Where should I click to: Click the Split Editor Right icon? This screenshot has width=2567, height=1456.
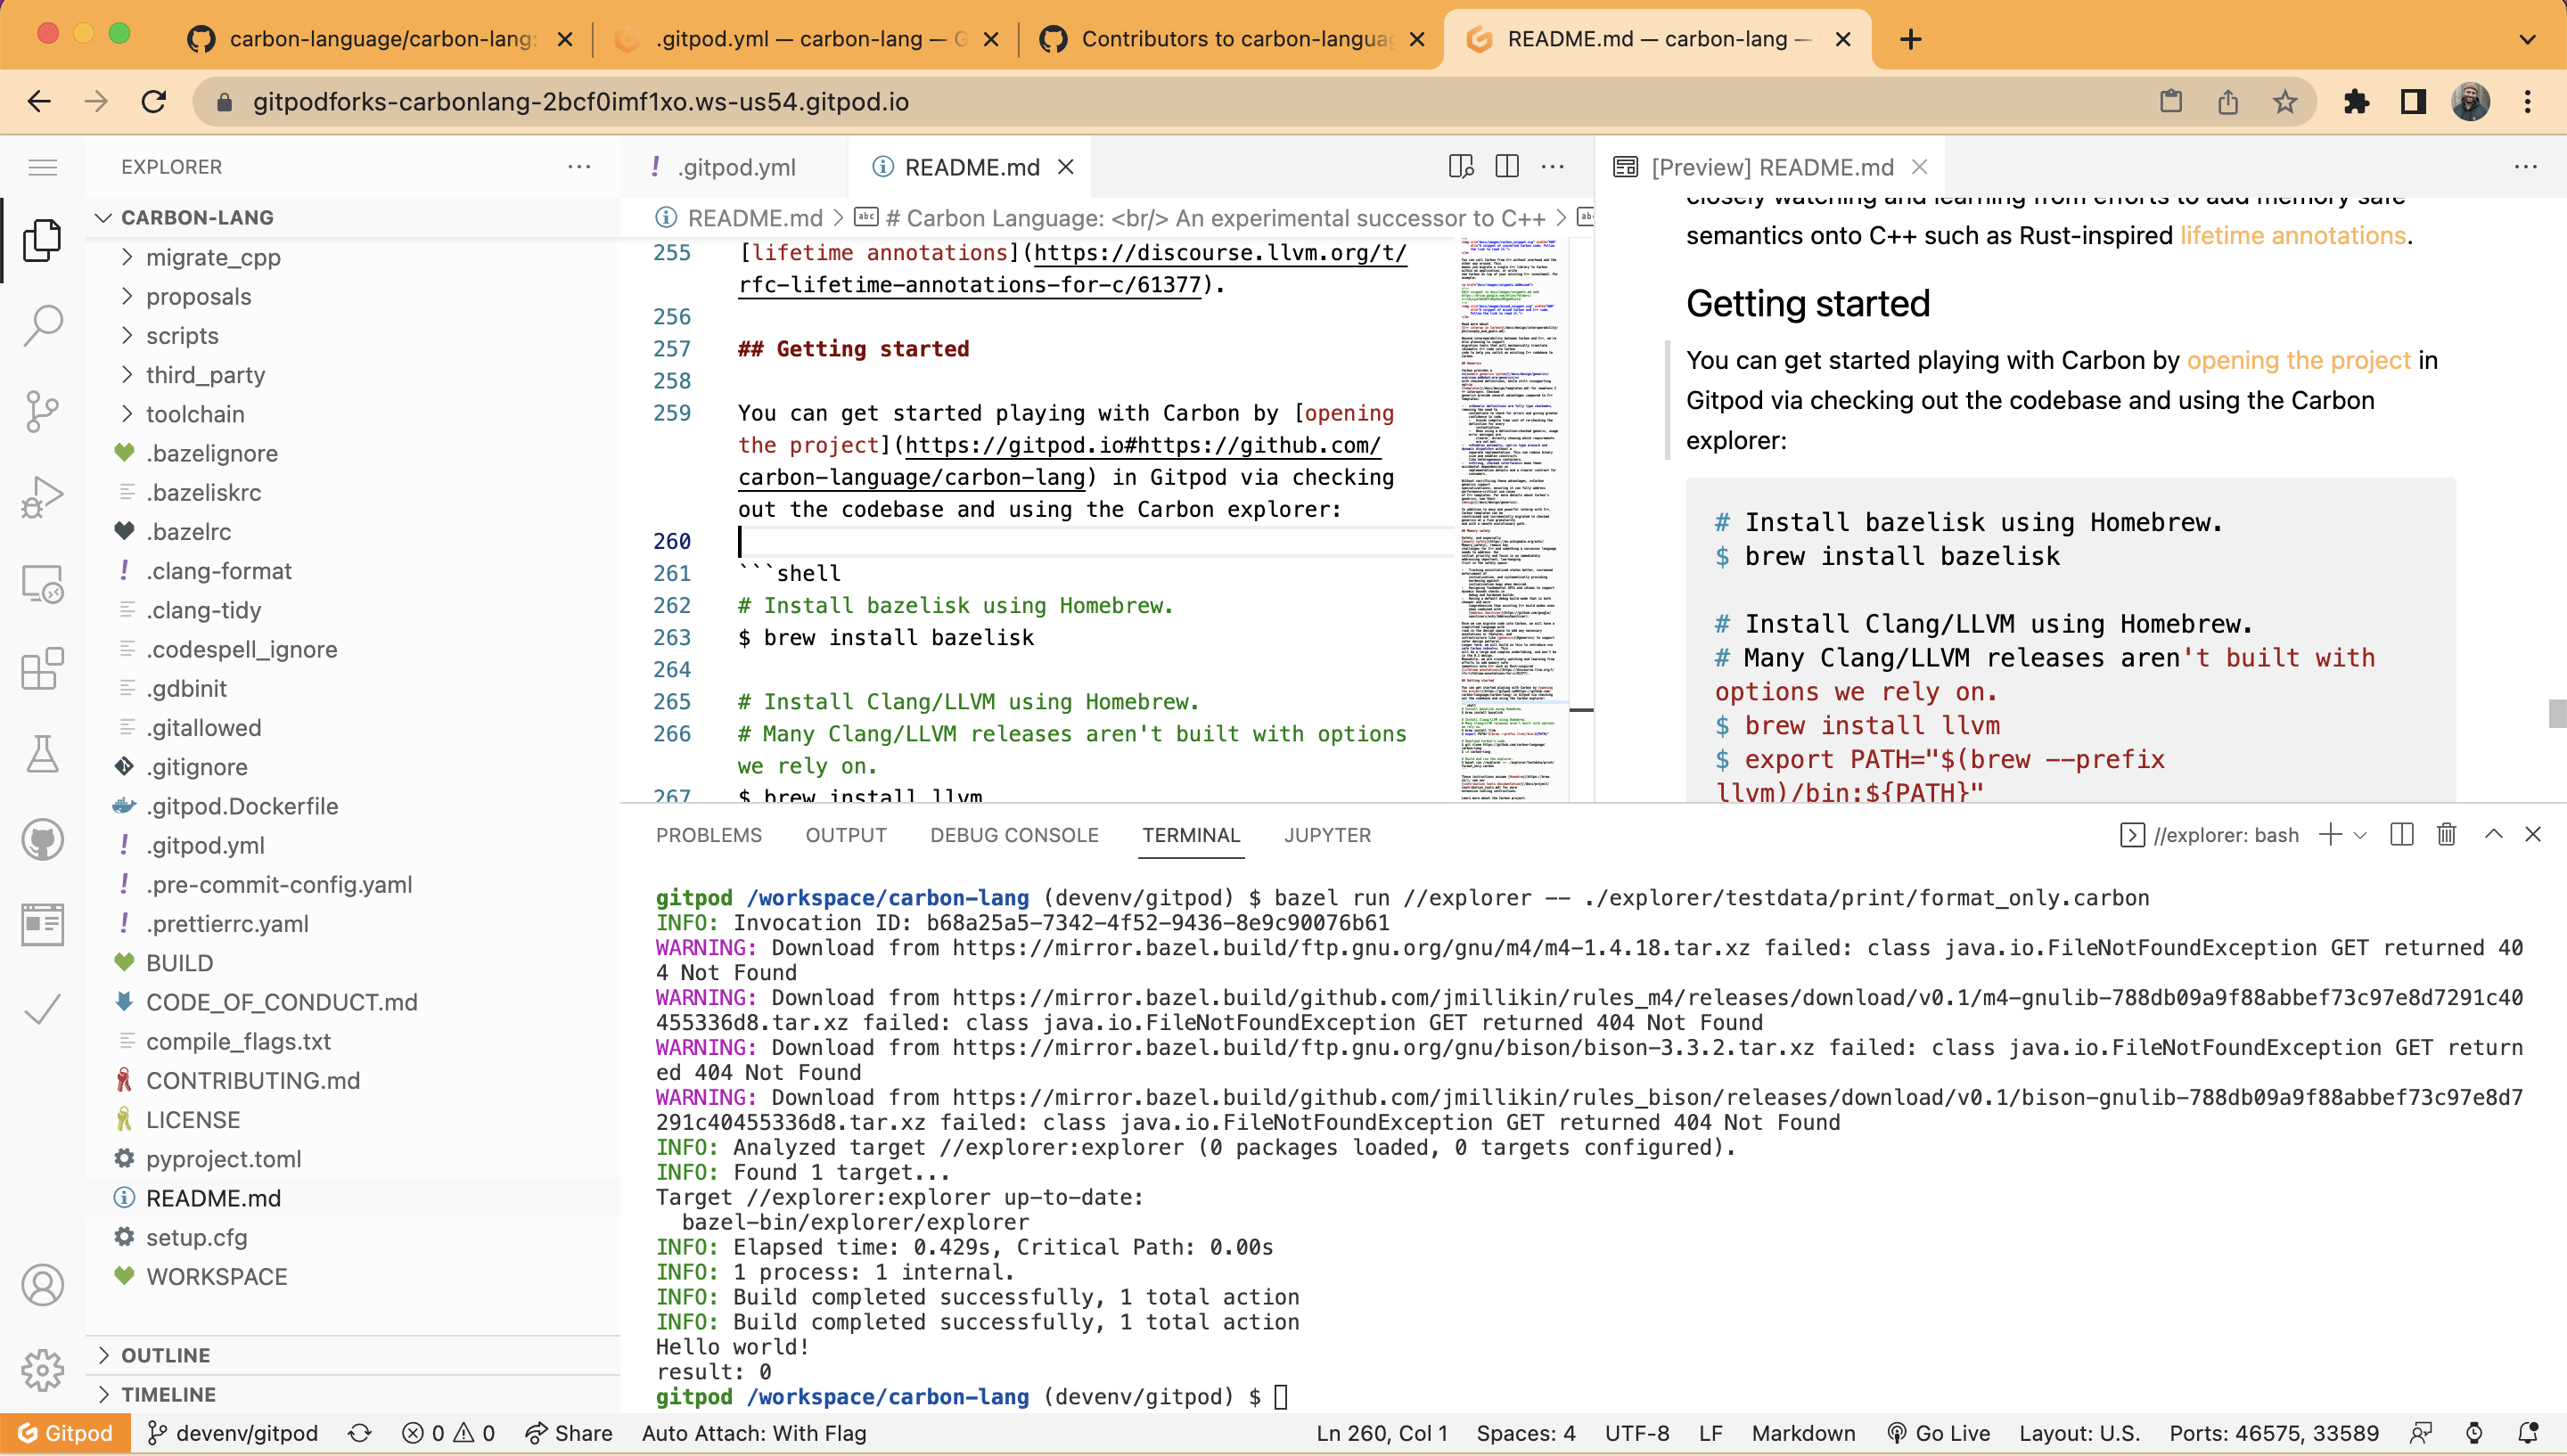click(1506, 167)
